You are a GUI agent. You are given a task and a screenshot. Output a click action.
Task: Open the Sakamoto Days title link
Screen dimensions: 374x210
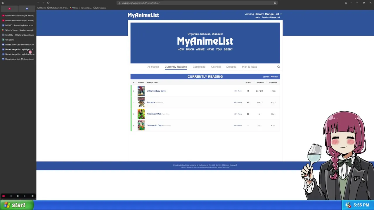(x=155, y=125)
